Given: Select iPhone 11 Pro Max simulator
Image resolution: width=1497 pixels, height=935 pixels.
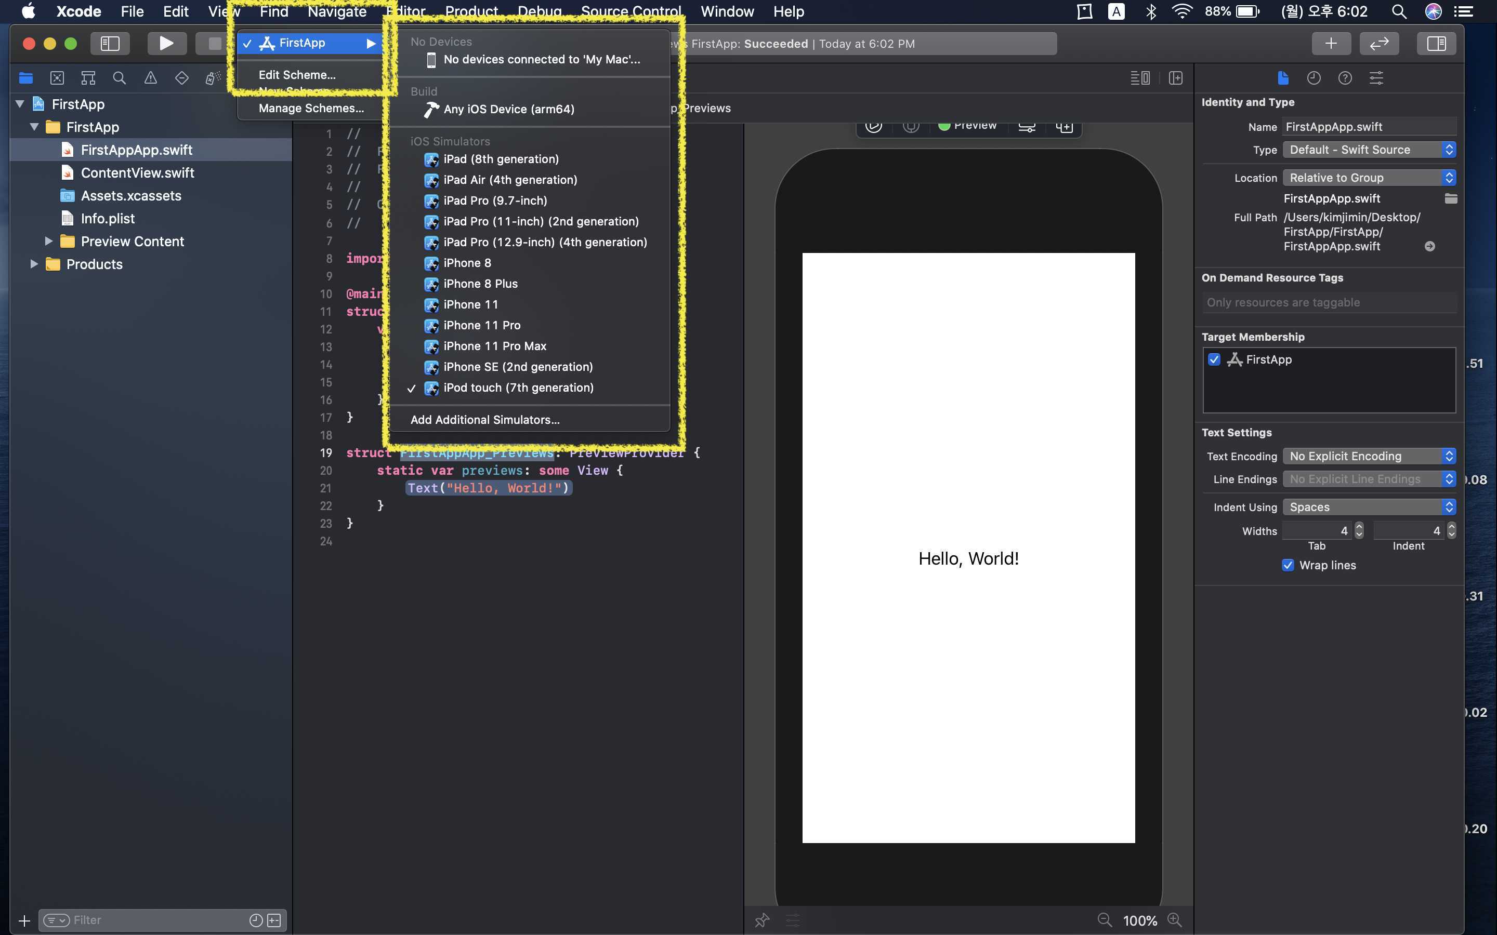Looking at the screenshot, I should coord(530,346).
